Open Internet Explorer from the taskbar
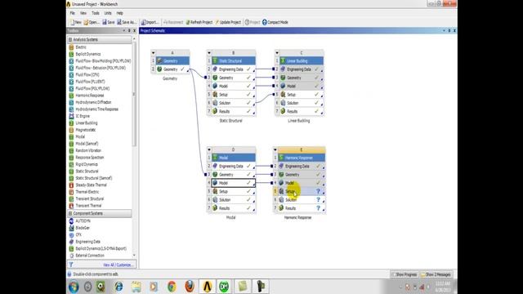The height and width of the screenshot is (294, 523). tap(118, 287)
